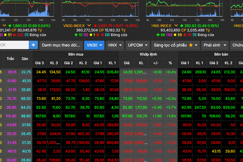Image resolution: width=243 pixels, height=162 pixels.
Task: Expand Sàng lọc cổ phiếu dropdown arrow
Action: [x=196, y=45]
